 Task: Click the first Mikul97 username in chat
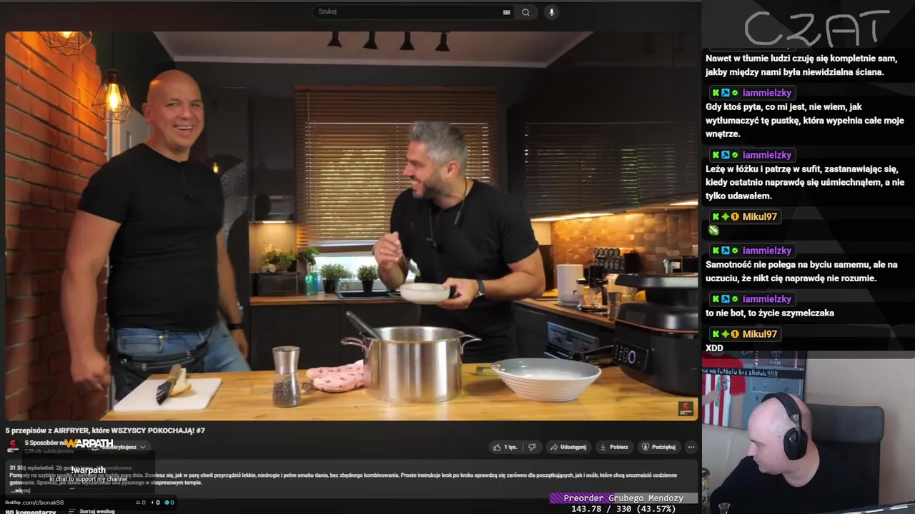click(759, 216)
